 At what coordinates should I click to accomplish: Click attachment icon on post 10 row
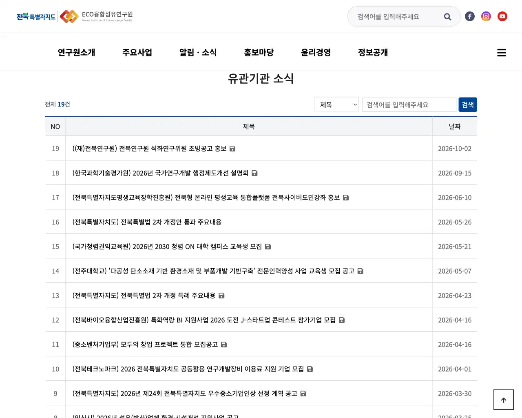coord(310,369)
